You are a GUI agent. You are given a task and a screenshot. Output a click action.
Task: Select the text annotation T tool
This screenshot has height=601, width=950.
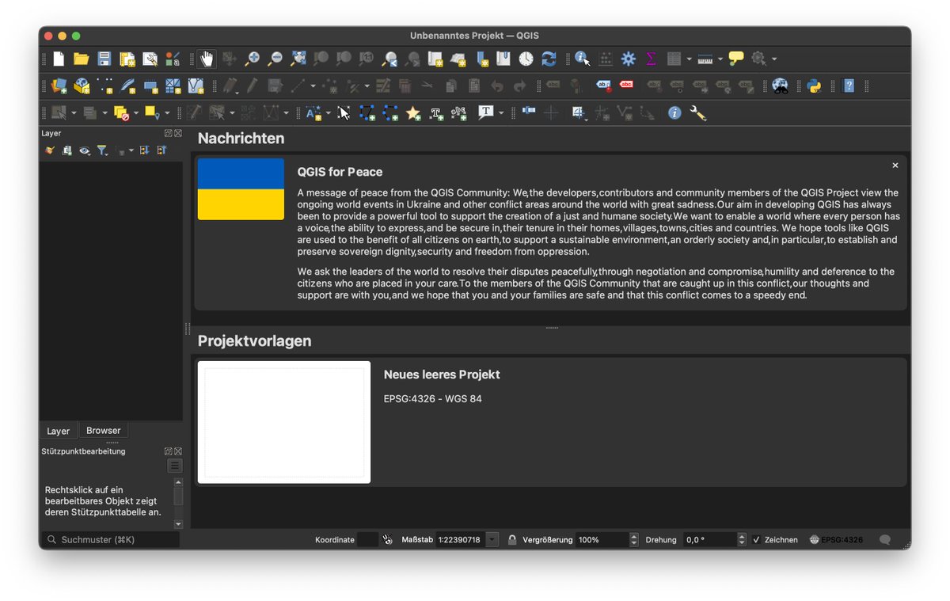[x=485, y=112]
